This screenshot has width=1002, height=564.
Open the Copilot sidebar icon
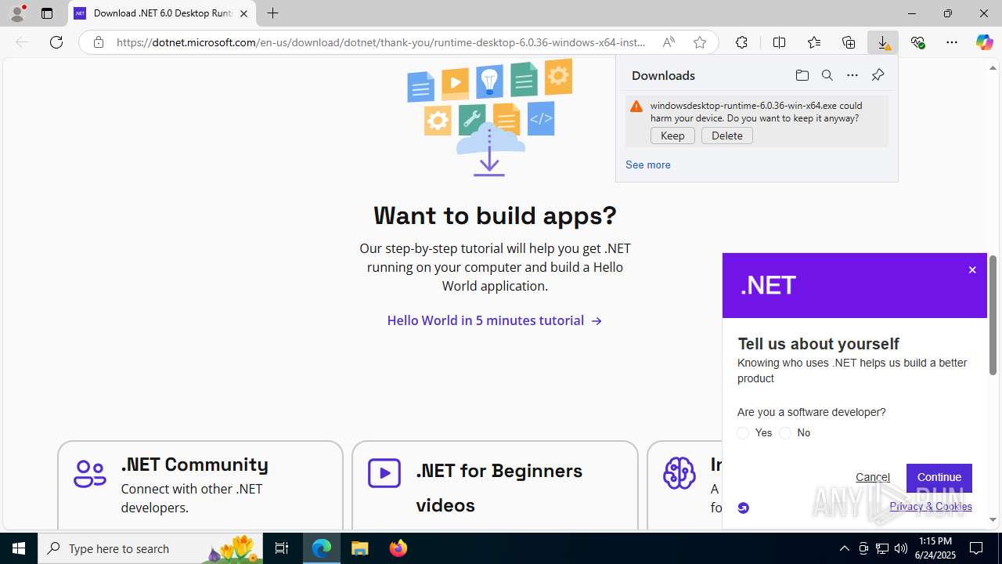point(984,42)
